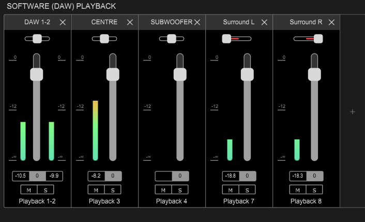This screenshot has height=222, width=365.
Task: Open the Playback 7 source selector
Action: tap(239, 201)
